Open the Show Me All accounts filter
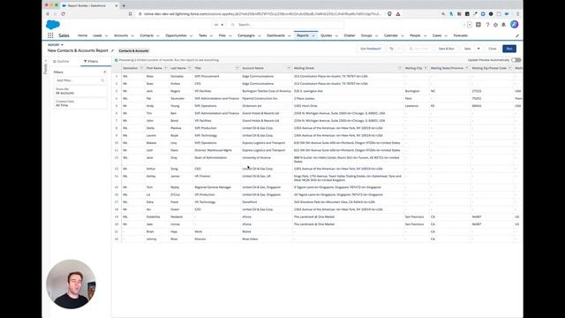565x318 pixels. click(80, 91)
